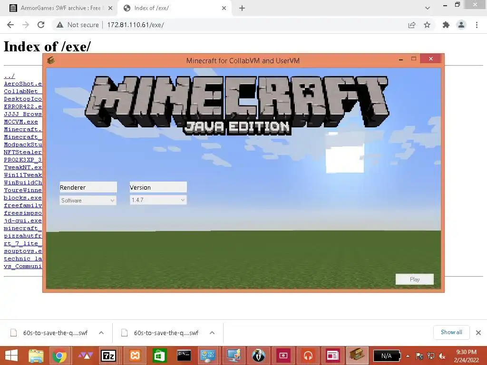487x365 pixels.
Task: Open Control Panel taskbar icon
Action: [x=207, y=355]
